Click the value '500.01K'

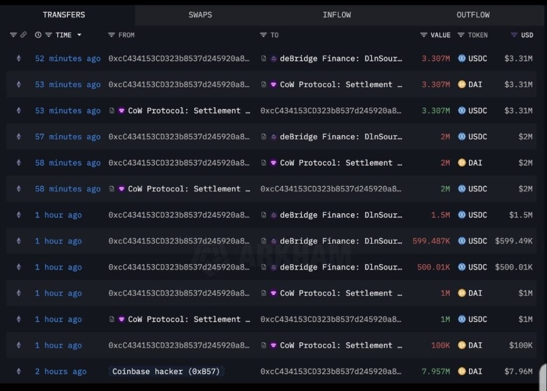[434, 267]
